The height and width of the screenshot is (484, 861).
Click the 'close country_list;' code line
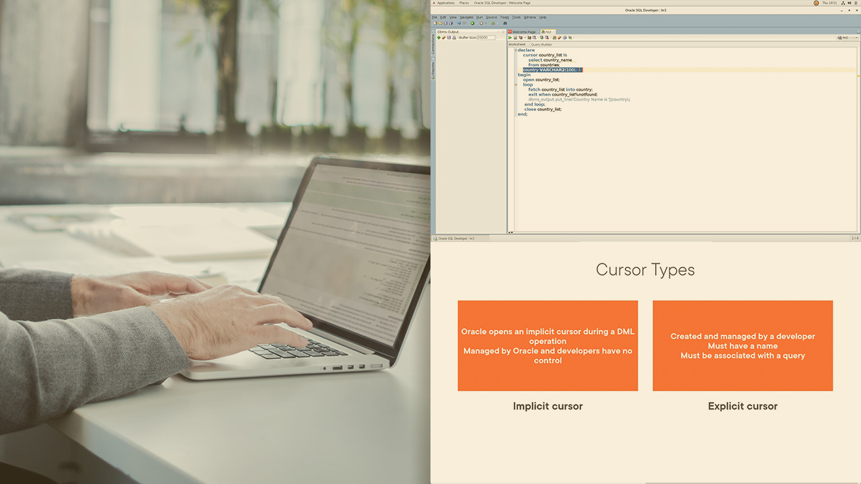543,109
